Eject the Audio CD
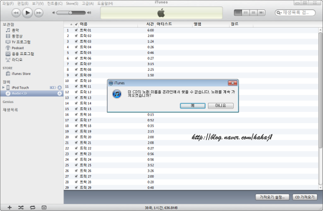 [x=59, y=94]
